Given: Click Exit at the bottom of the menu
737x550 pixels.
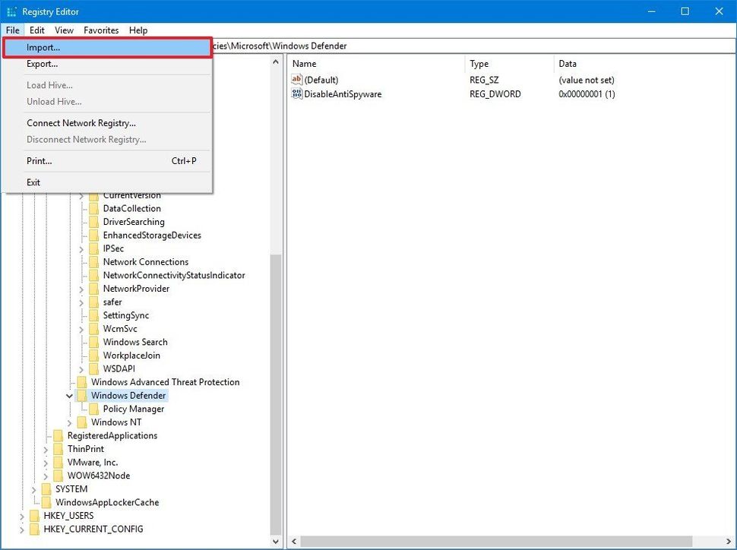Looking at the screenshot, I should [33, 182].
